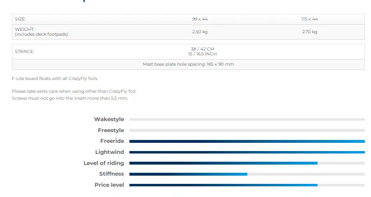Click the 38 / 42 CM stance value
Image resolution: width=371 pixels, height=197 pixels.
200,49
